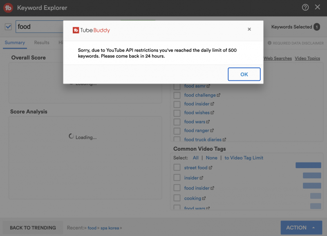This screenshot has height=236, width=327.
Task: Open external link icon beside food asmr
Action: (208, 86)
